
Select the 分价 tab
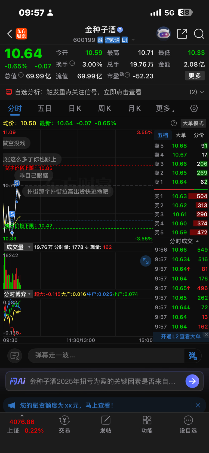(199, 135)
